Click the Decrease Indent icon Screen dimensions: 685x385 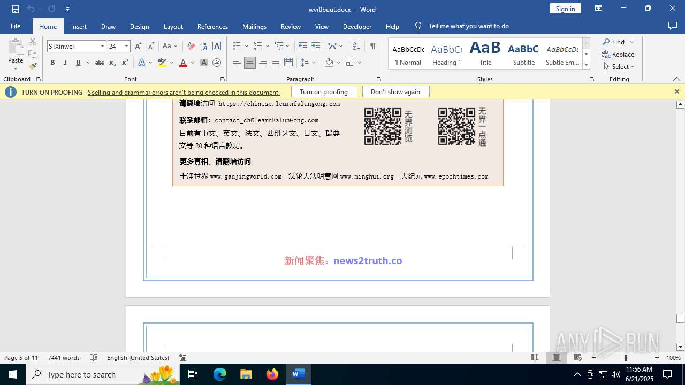coord(303,47)
